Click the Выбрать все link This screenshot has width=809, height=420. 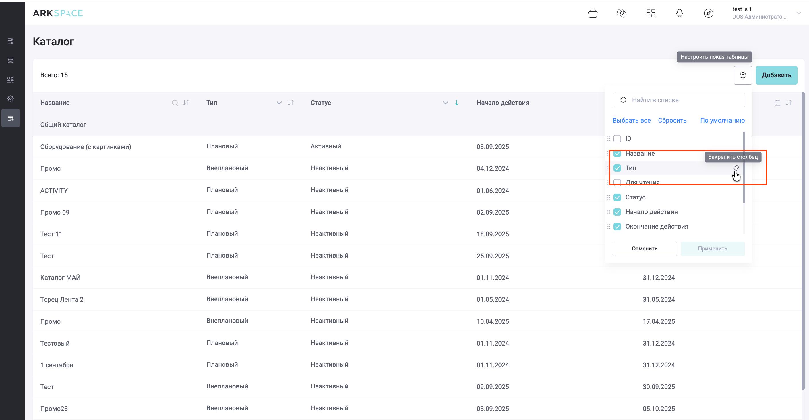pyautogui.click(x=631, y=121)
